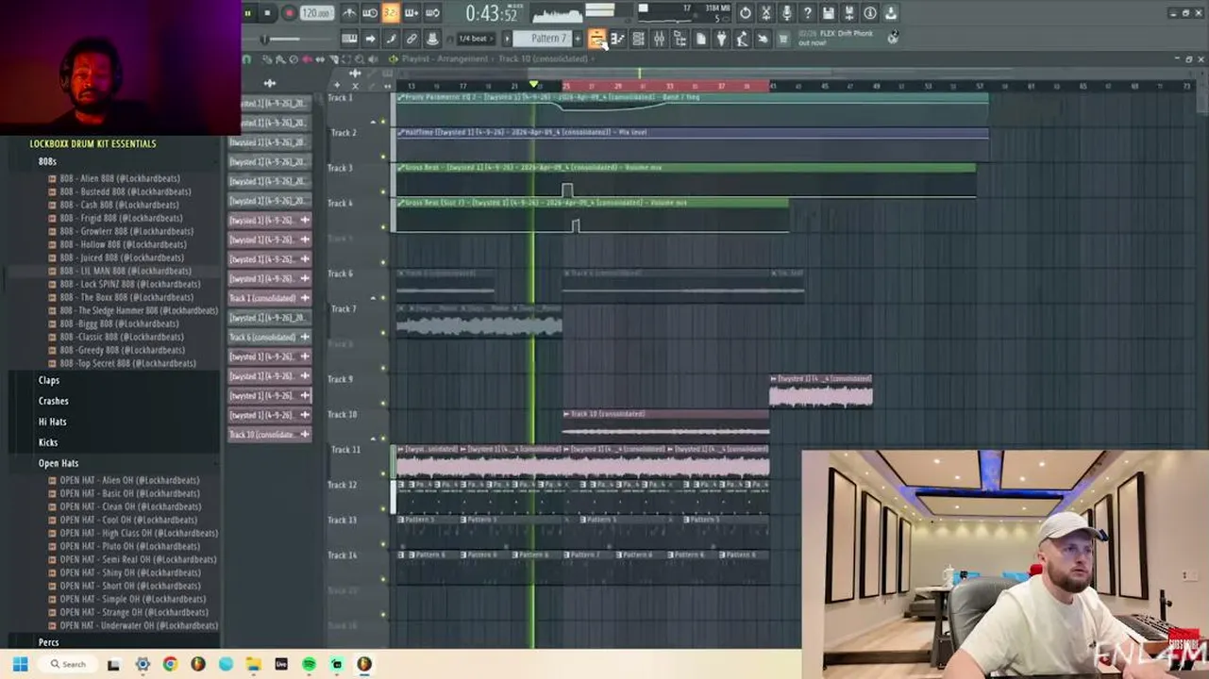Toggle loop recording
This screenshot has height=679, width=1209.
point(432,13)
